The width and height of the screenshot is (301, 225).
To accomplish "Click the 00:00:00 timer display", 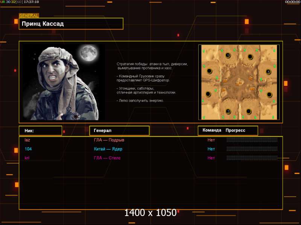I will tap(292, 2).
